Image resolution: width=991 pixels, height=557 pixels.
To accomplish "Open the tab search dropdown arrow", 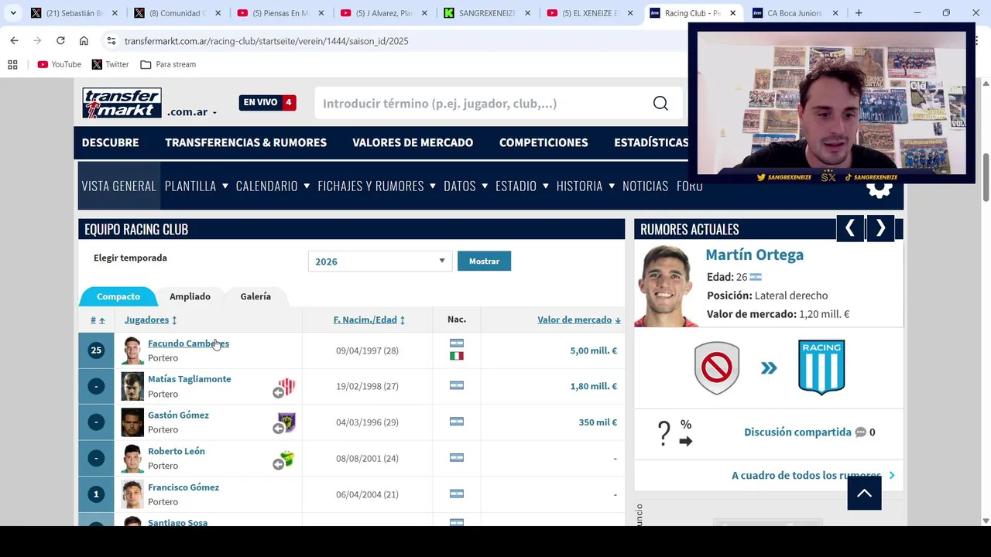I will click(x=13, y=13).
